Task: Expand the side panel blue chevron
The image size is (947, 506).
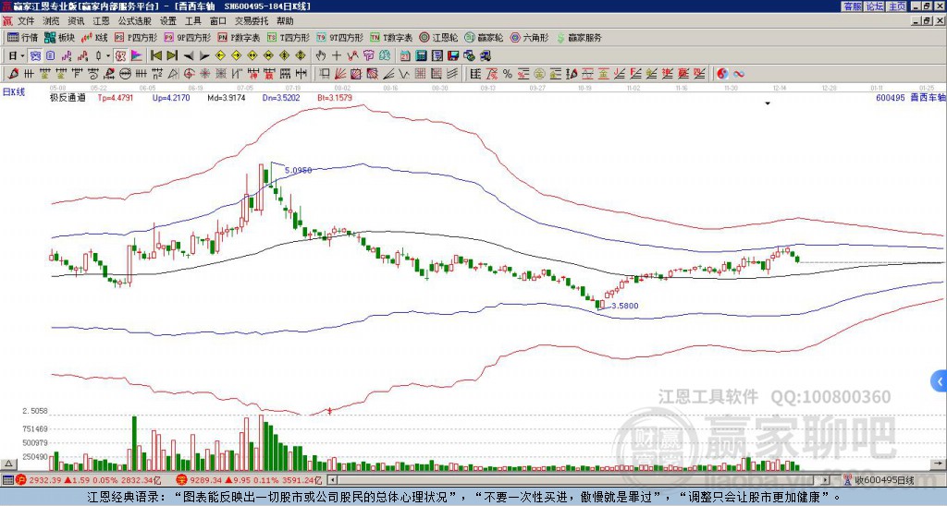Action: pyautogui.click(x=939, y=381)
